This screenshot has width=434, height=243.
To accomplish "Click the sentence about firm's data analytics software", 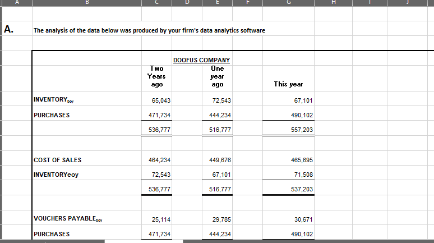I will tap(149, 30).
